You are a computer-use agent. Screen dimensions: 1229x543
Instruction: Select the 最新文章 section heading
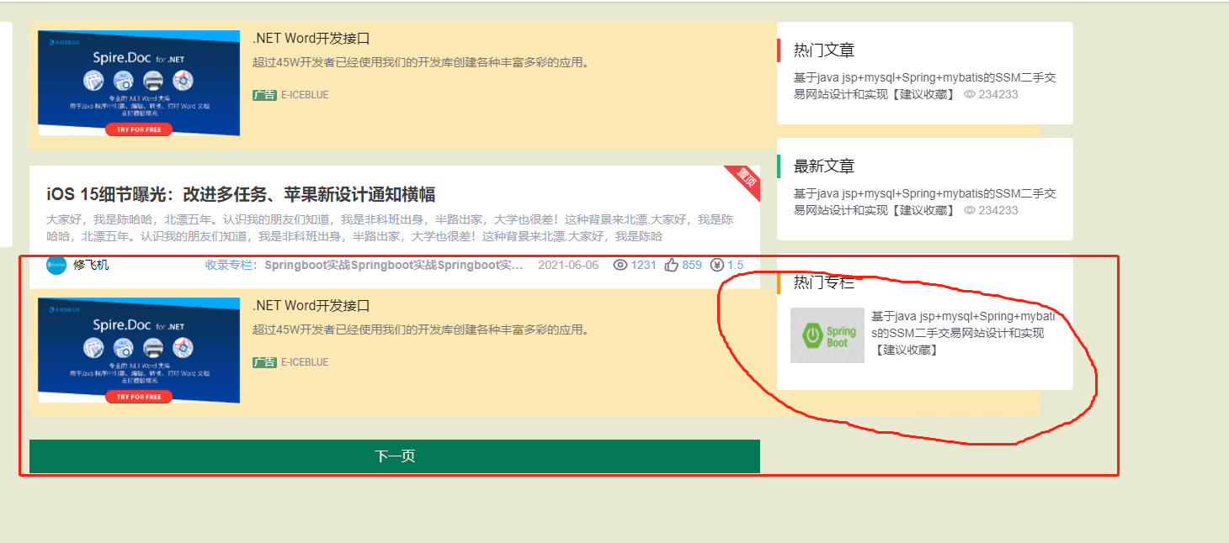[x=822, y=166]
